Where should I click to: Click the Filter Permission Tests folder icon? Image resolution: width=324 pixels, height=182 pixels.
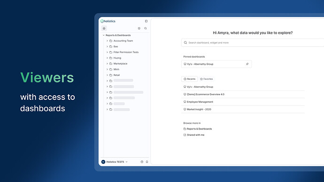[x=111, y=52]
